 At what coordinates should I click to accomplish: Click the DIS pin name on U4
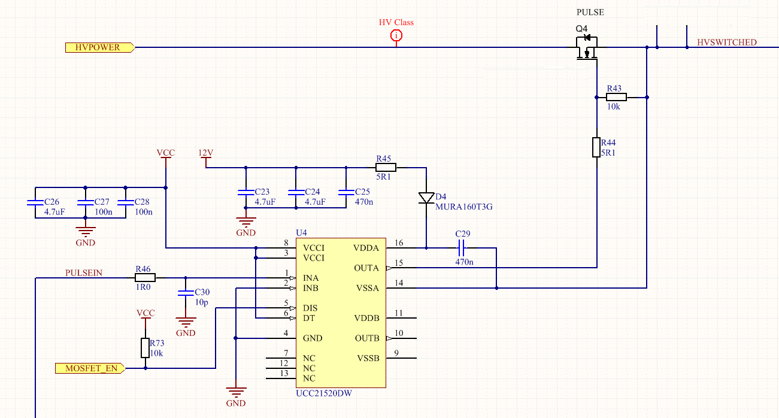[x=310, y=308]
